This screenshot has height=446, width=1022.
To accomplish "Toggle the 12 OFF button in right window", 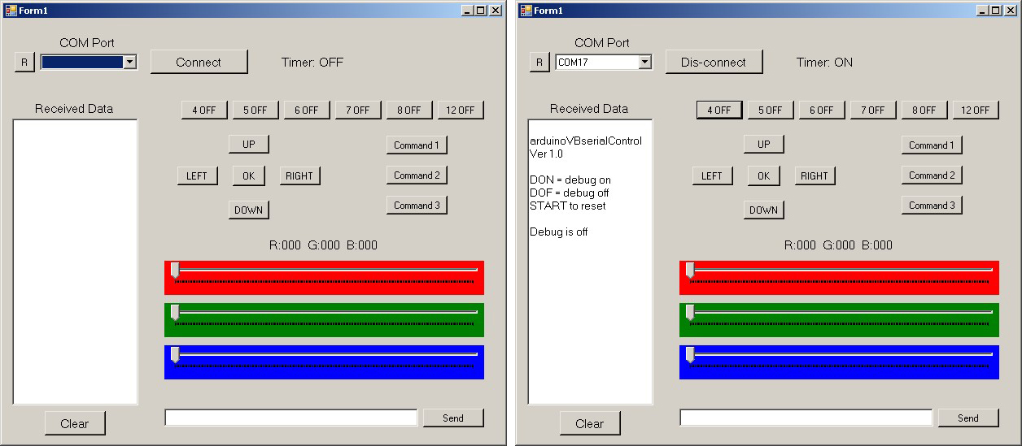I will click(976, 110).
